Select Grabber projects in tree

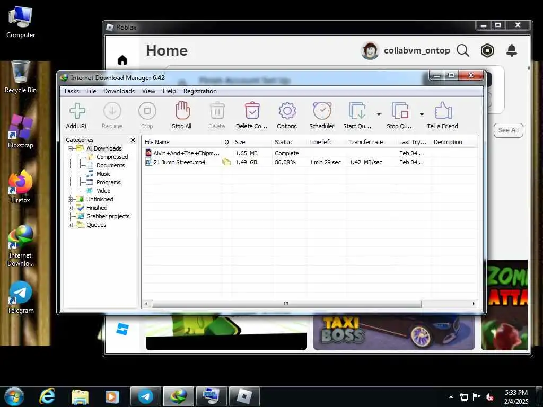coord(108,216)
